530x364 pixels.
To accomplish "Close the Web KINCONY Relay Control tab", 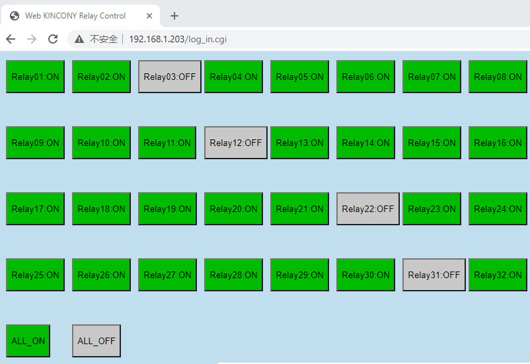I will (x=149, y=16).
